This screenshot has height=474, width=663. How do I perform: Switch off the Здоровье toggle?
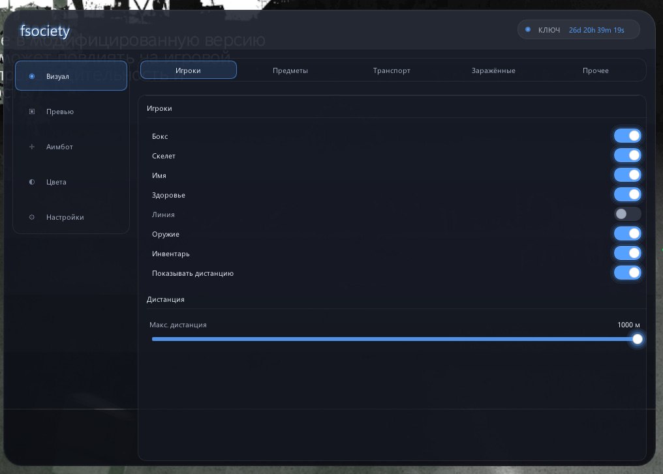(628, 194)
